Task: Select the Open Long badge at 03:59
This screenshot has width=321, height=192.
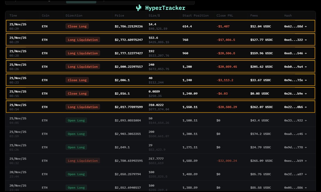Action: click(x=76, y=134)
